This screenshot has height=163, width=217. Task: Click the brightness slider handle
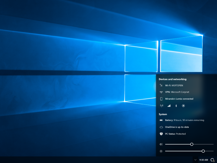203,151
